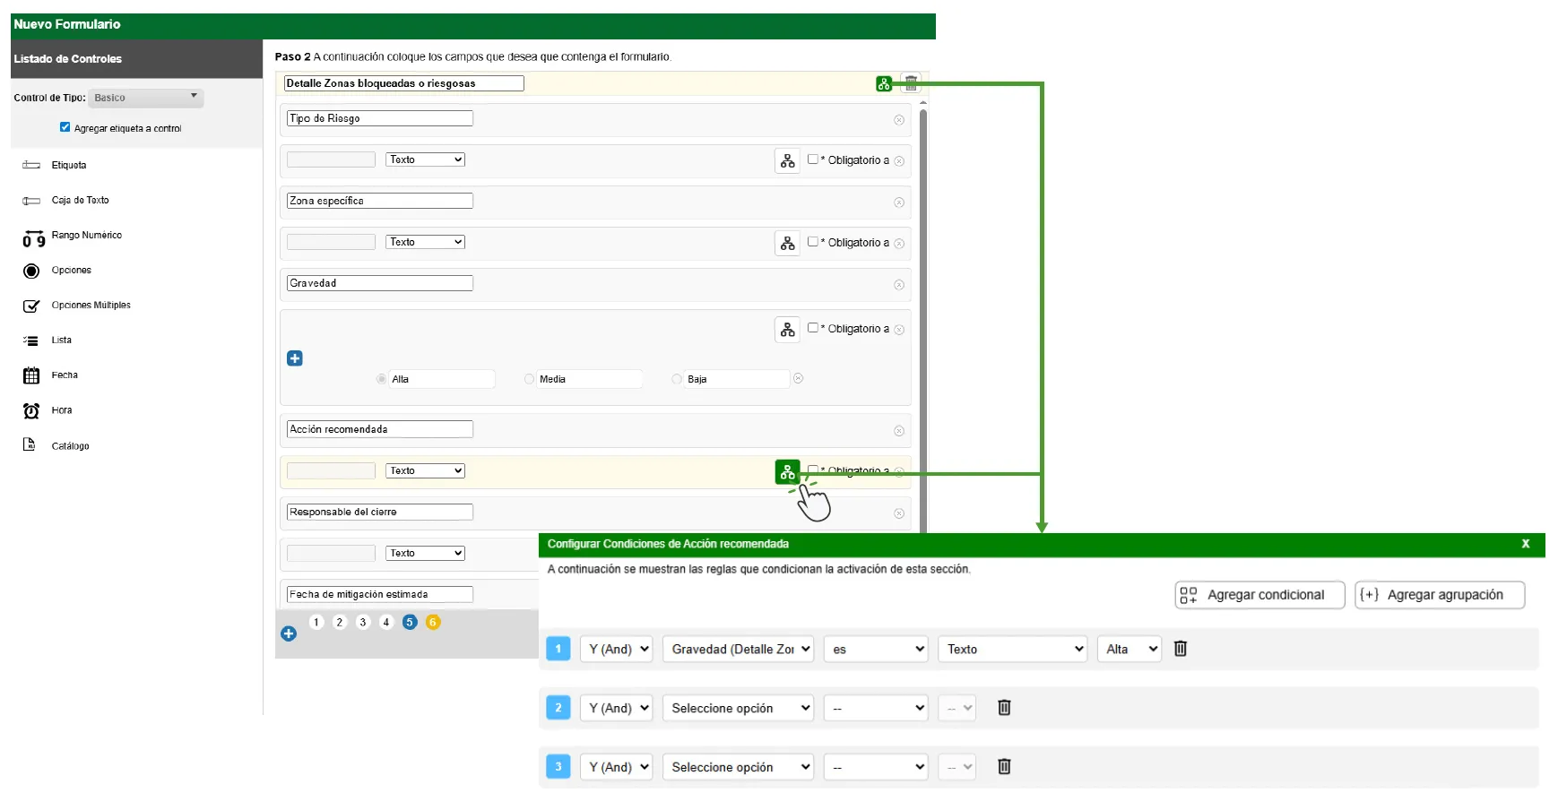
Task: Click the Acción recomendada label input
Action: (380, 429)
